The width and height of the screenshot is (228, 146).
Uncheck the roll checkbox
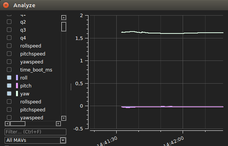pos(9,78)
